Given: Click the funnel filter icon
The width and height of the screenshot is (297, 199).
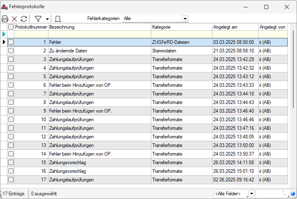Looking at the screenshot, I should tap(38, 19).
